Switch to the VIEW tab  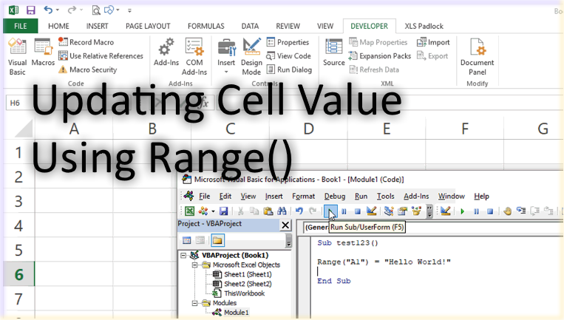tap(325, 26)
